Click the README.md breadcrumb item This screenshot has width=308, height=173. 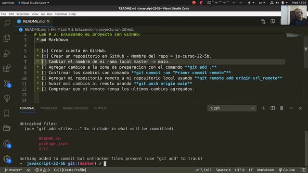click(35, 29)
